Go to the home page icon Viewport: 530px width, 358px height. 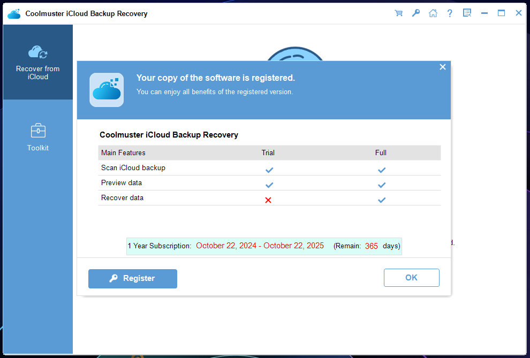pyautogui.click(x=433, y=13)
